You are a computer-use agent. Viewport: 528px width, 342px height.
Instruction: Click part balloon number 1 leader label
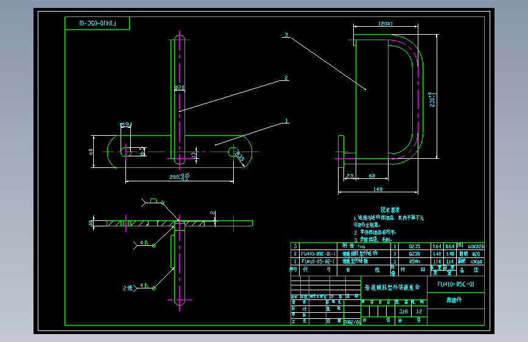coord(287,121)
